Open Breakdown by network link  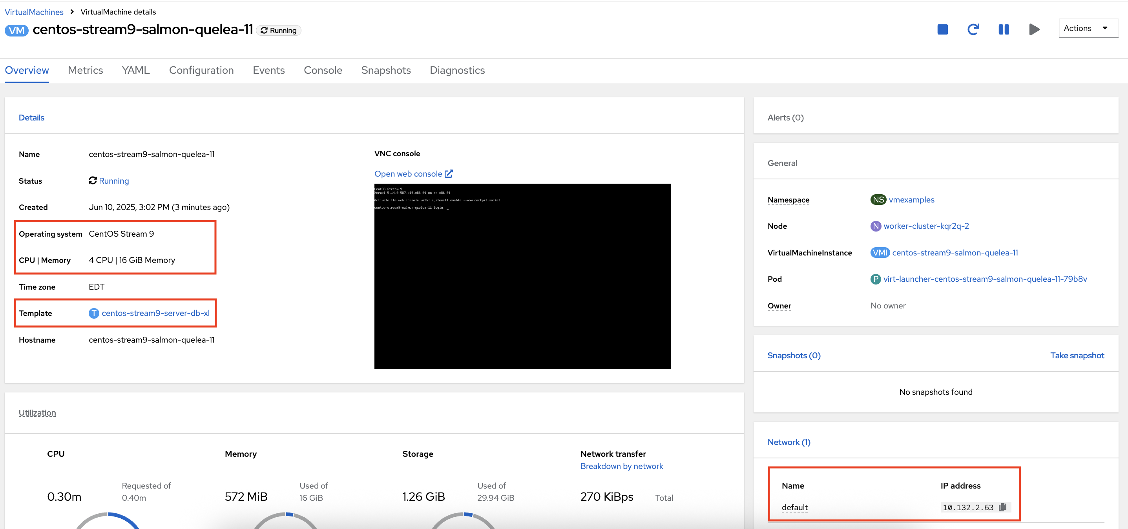point(622,466)
